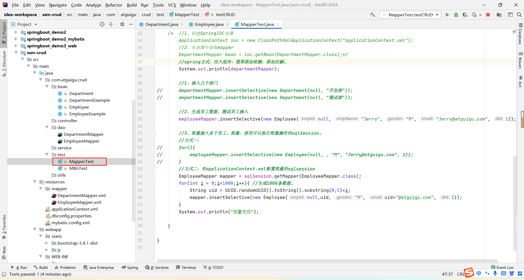Close the MapperTest.java tab
This screenshot has height=280, width=524.
pyautogui.click(x=278, y=24)
